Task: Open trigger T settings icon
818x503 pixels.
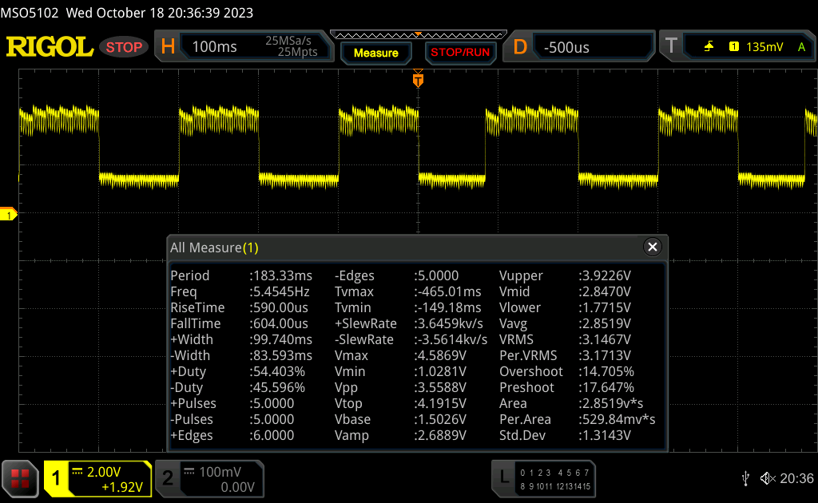Action: 671,46
